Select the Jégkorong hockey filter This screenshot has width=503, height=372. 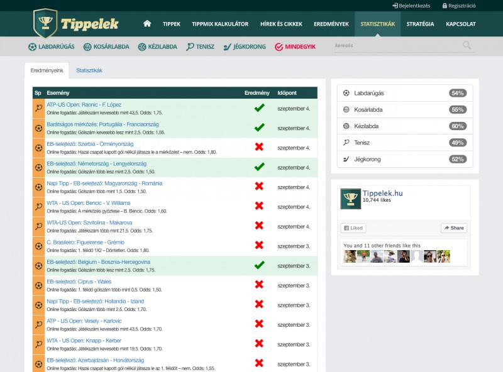tap(245, 46)
